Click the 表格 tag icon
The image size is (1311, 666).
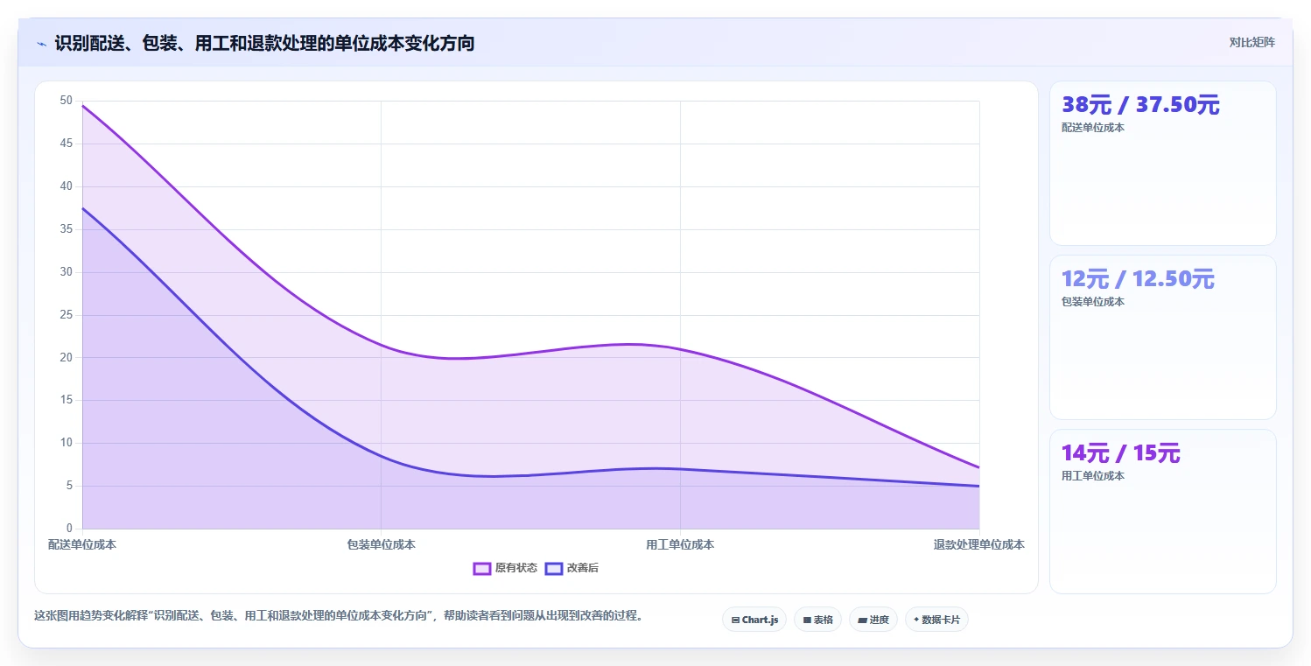807,620
